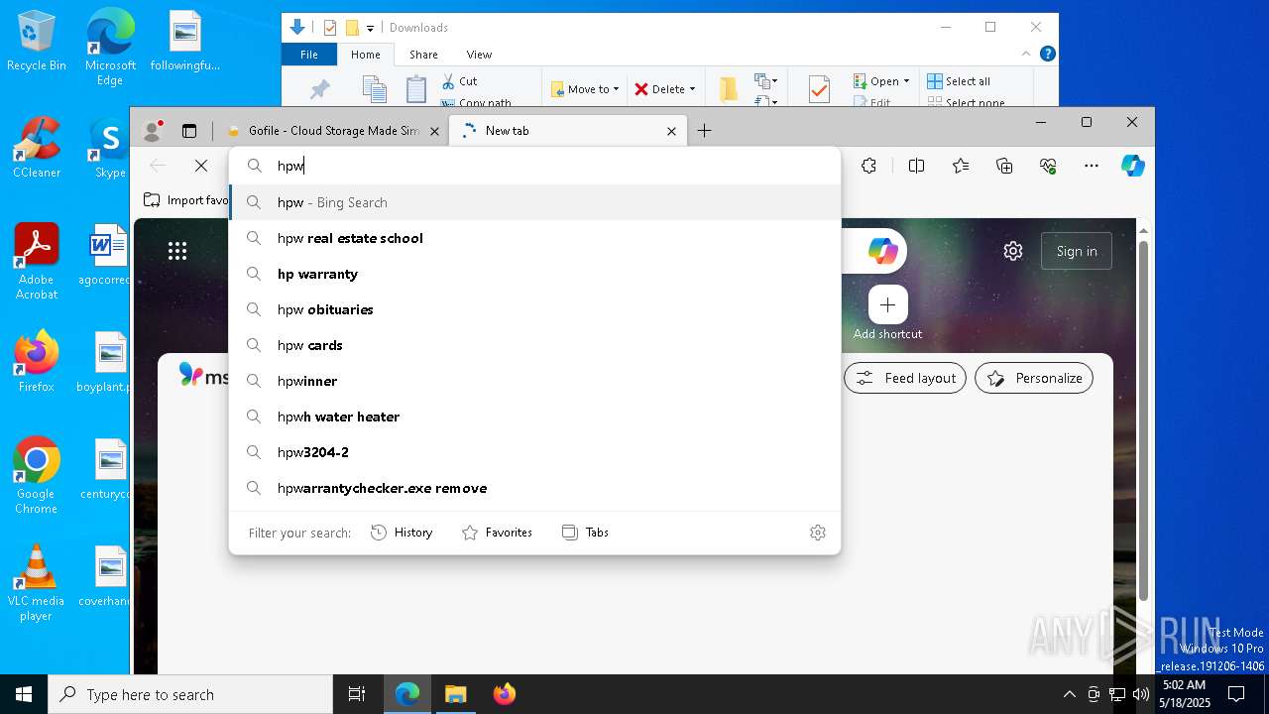The image size is (1269, 714).
Task: Open the Windows Start menu
Action: (x=24, y=694)
